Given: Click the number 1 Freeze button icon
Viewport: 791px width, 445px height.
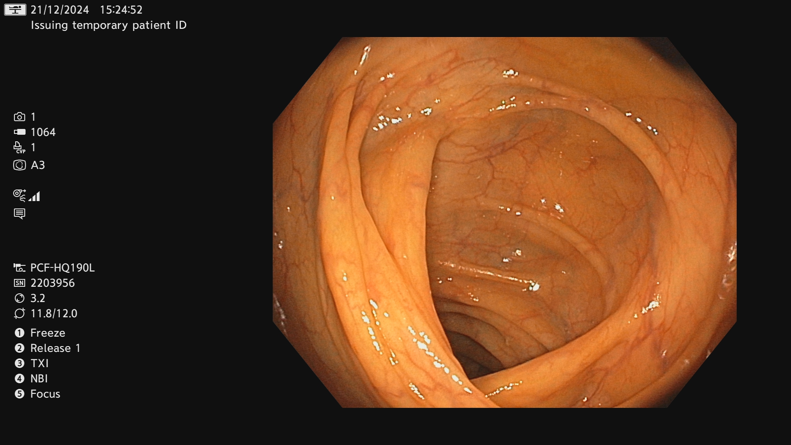Looking at the screenshot, I should 19,333.
